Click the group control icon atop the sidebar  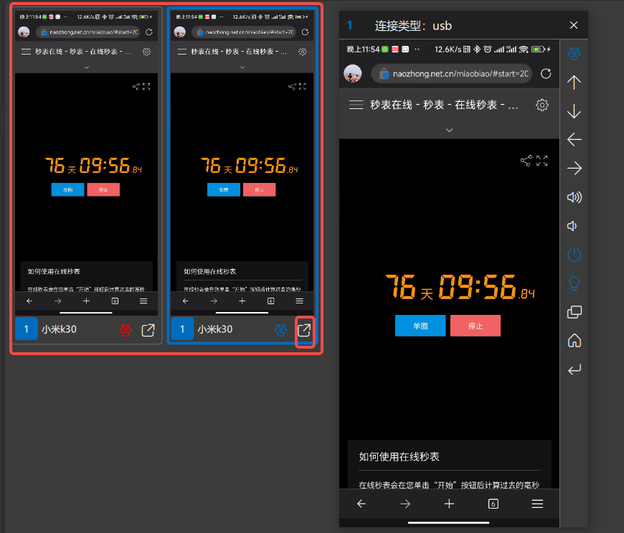click(574, 54)
